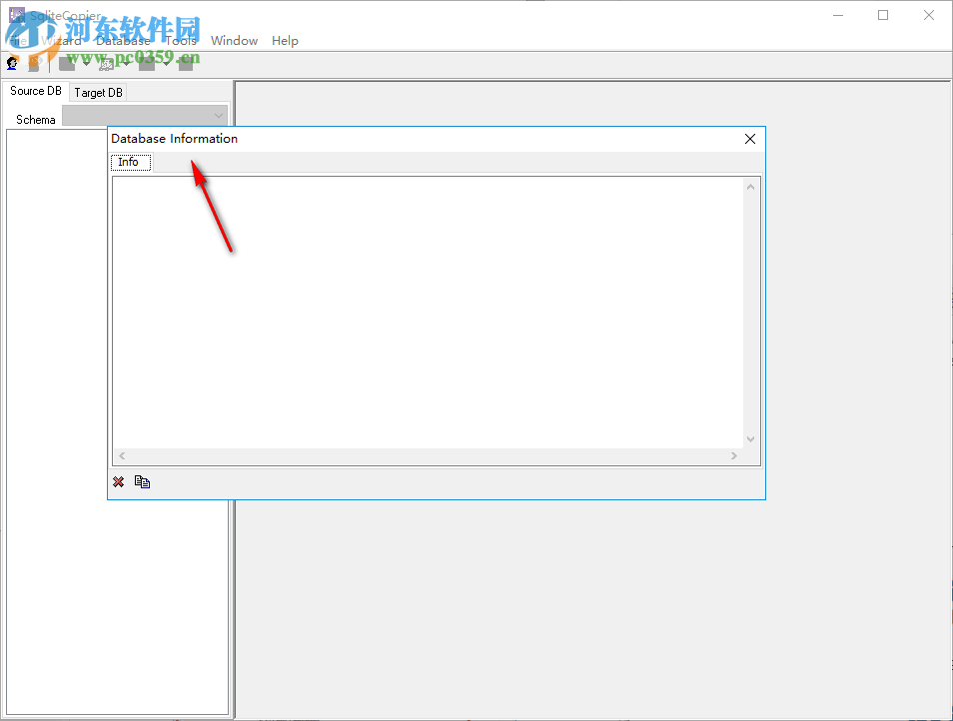Click the toolbar button right of the person icon
Screen dimensions: 953x721
(33, 62)
